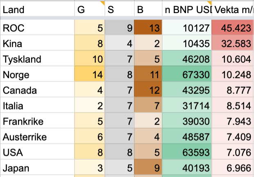This screenshot has height=177, width=254.
Task: Select ROC's weighted value 45.423
Action: [x=232, y=28]
